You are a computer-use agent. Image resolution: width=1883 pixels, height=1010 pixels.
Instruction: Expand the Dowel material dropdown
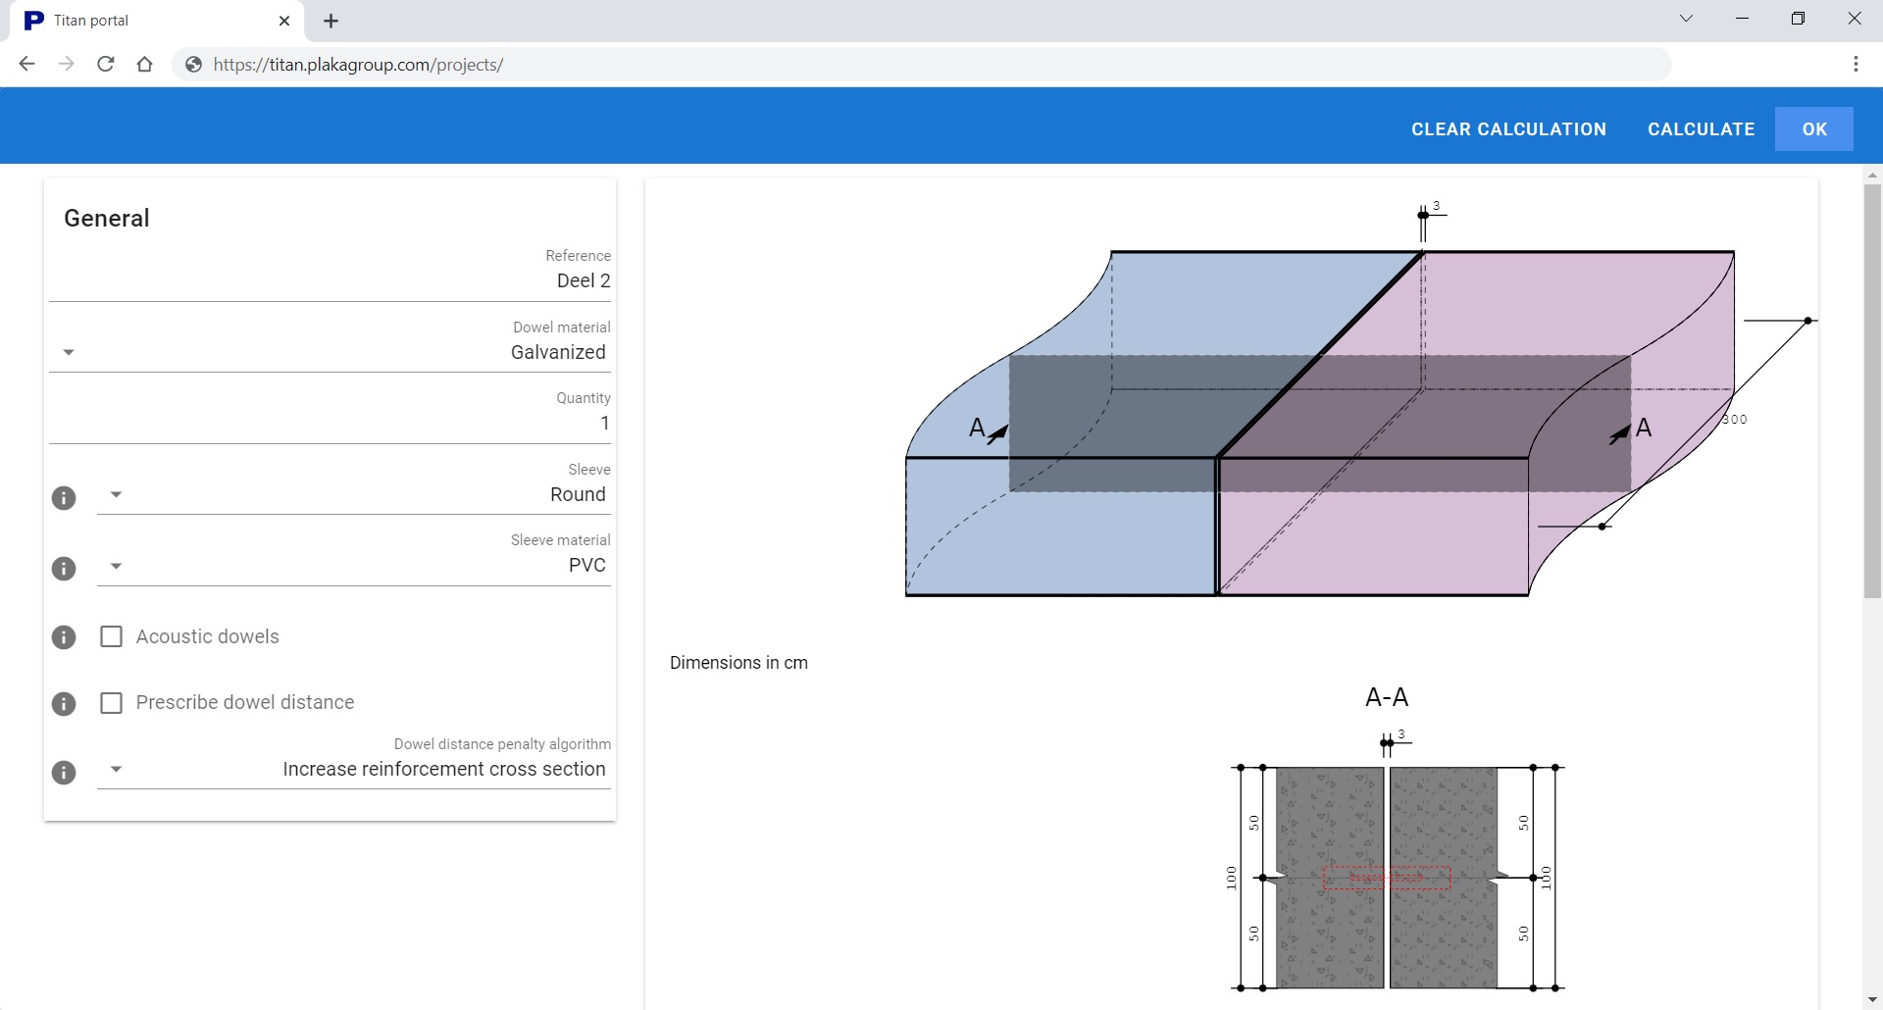tap(69, 353)
